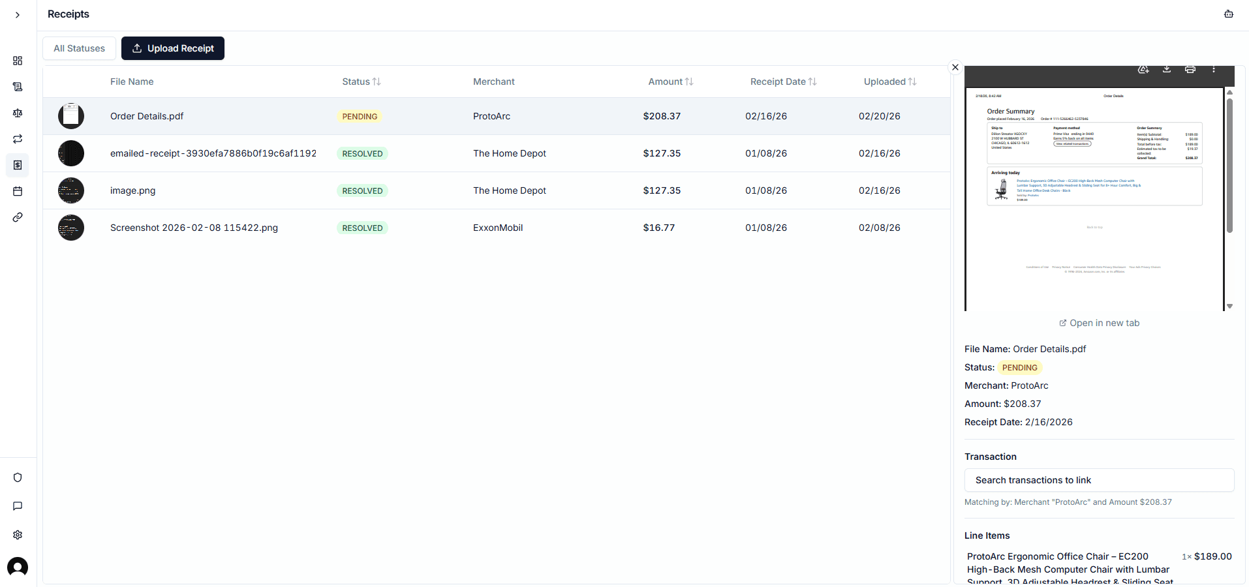1249x587 pixels.
Task: Open the receipt in a new tab
Action: coord(1099,323)
